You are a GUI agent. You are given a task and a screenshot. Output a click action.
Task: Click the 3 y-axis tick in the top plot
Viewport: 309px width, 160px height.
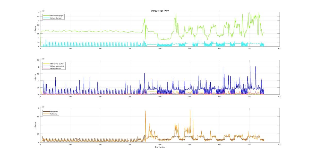click(x=39, y=21)
